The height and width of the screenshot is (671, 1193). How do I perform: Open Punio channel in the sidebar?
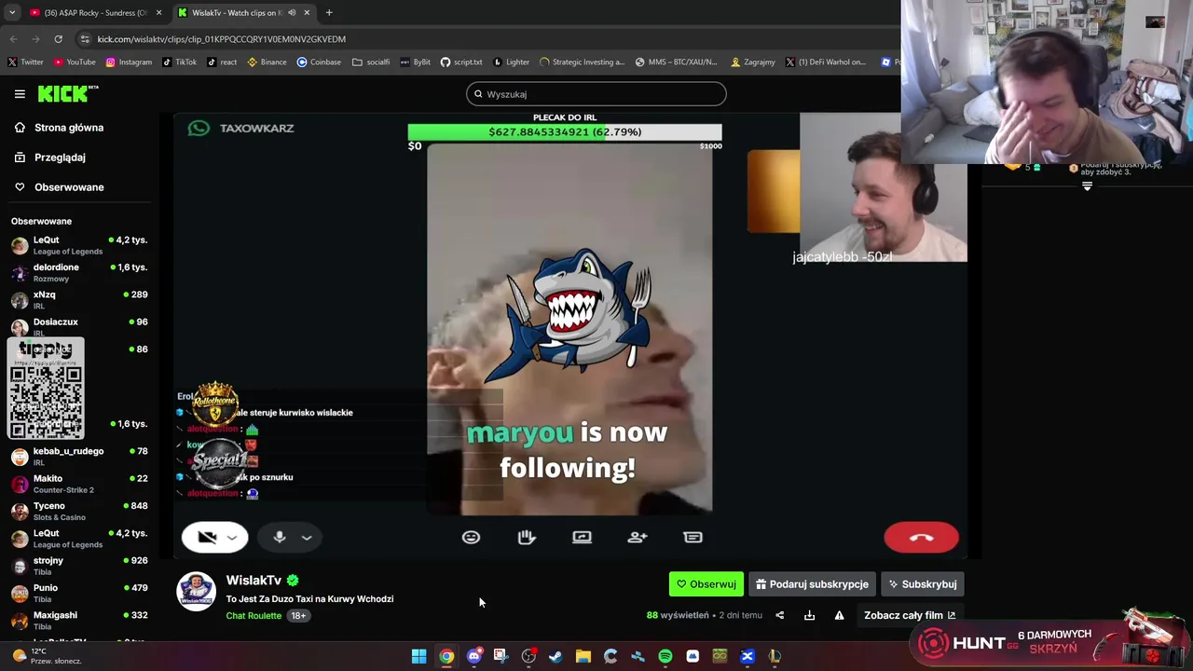coord(79,593)
